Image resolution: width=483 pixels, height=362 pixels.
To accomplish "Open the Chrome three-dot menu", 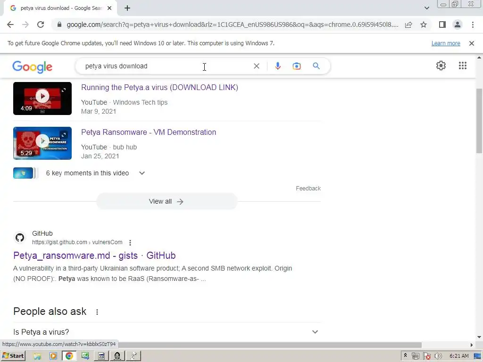I will (x=473, y=25).
